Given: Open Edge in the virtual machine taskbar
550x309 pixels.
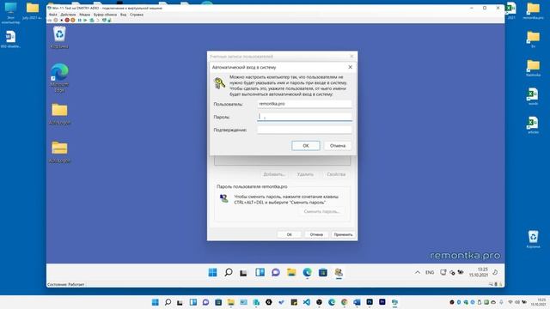Looking at the screenshot, I should point(308,272).
